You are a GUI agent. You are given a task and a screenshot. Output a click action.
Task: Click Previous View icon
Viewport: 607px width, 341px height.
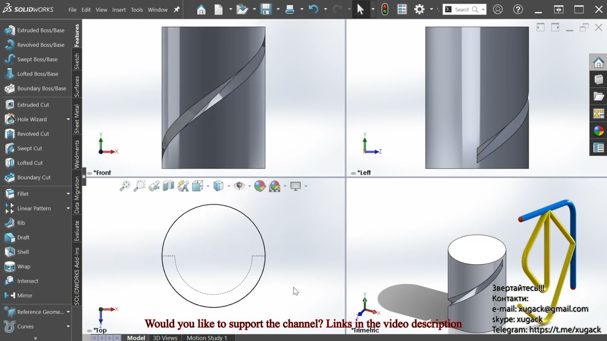154,186
